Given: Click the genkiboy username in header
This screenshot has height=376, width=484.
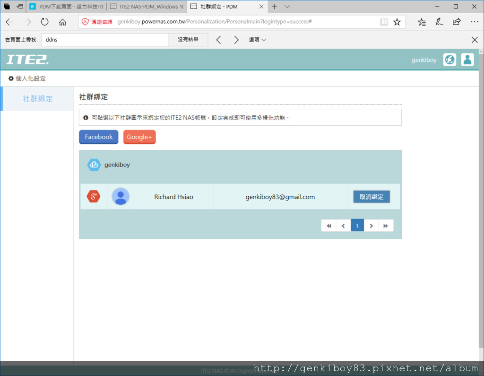Looking at the screenshot, I should coord(424,60).
